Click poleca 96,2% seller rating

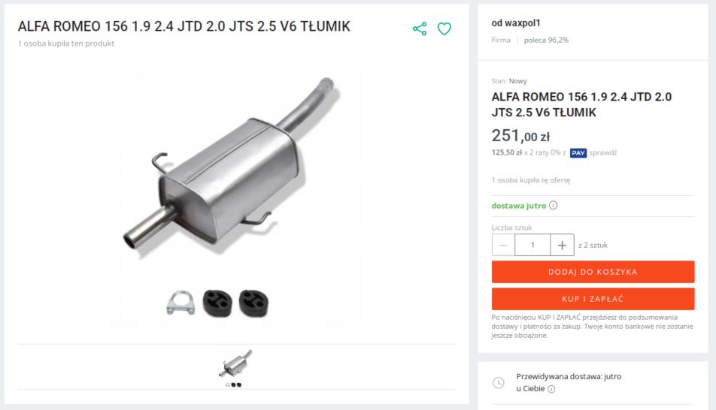(546, 40)
